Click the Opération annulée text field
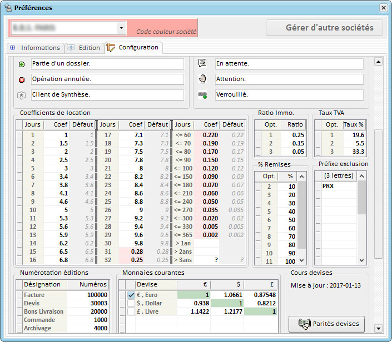The height and width of the screenshot is (342, 392). coord(107,79)
